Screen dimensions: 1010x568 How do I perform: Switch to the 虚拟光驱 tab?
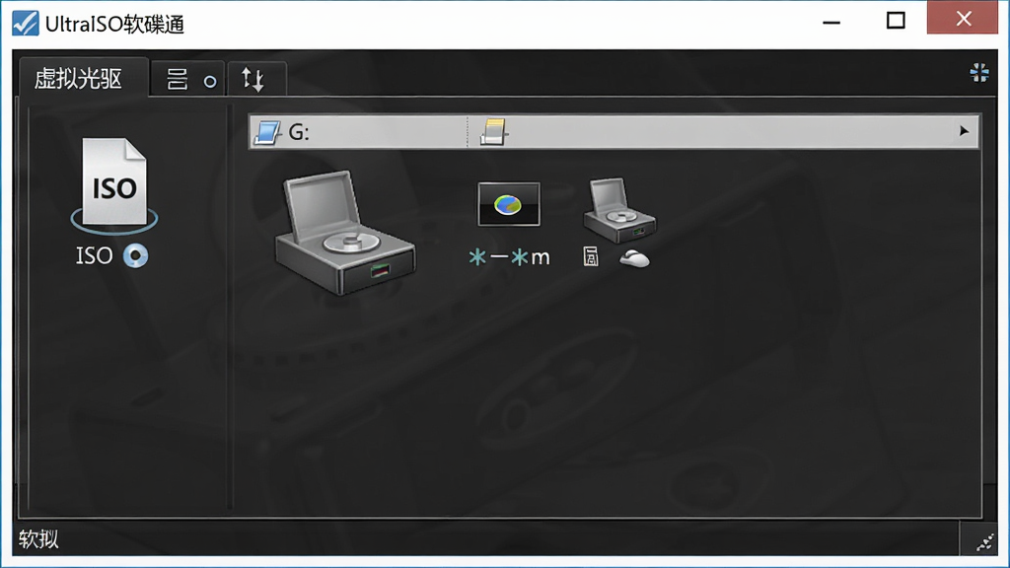coord(84,79)
